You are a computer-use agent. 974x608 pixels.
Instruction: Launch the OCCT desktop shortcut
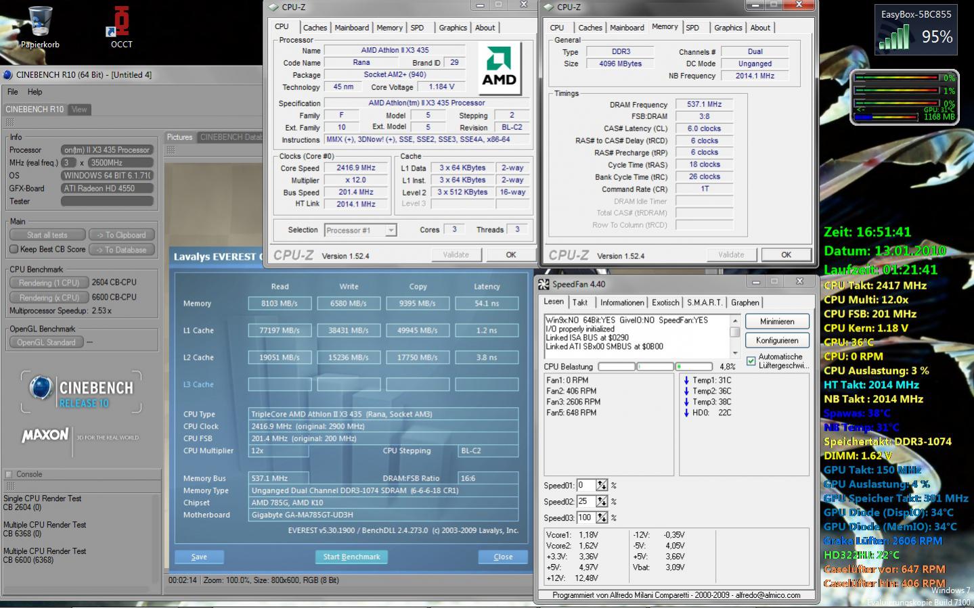click(x=121, y=27)
